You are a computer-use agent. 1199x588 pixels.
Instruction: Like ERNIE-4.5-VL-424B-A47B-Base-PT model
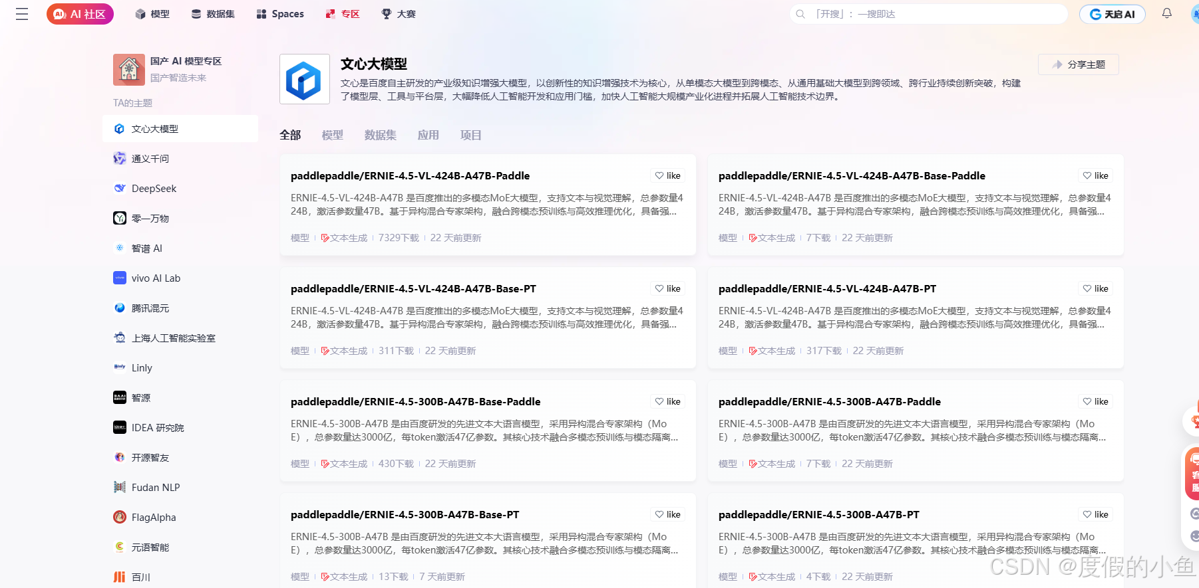pos(668,288)
